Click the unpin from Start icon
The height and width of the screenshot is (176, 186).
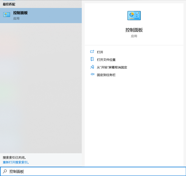pos(92,67)
